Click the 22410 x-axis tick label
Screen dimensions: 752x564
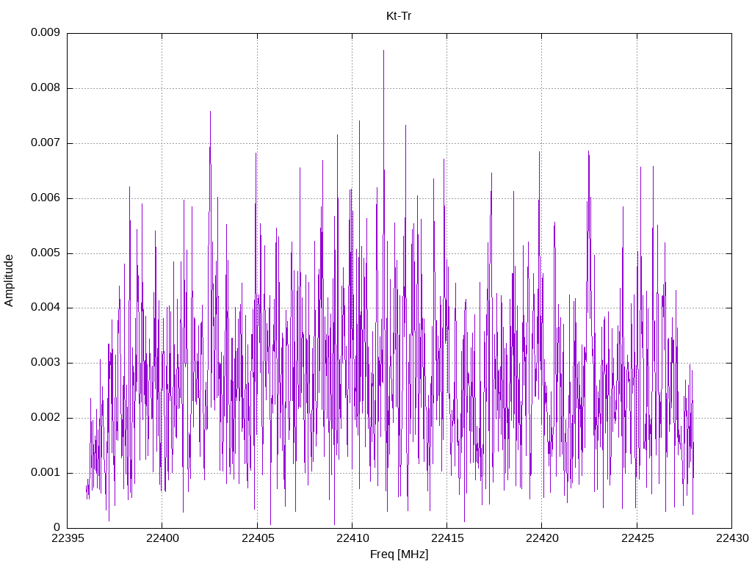pyautogui.click(x=352, y=538)
